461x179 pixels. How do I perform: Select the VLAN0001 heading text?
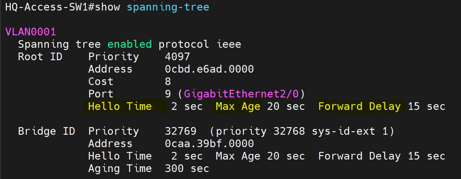tap(31, 32)
